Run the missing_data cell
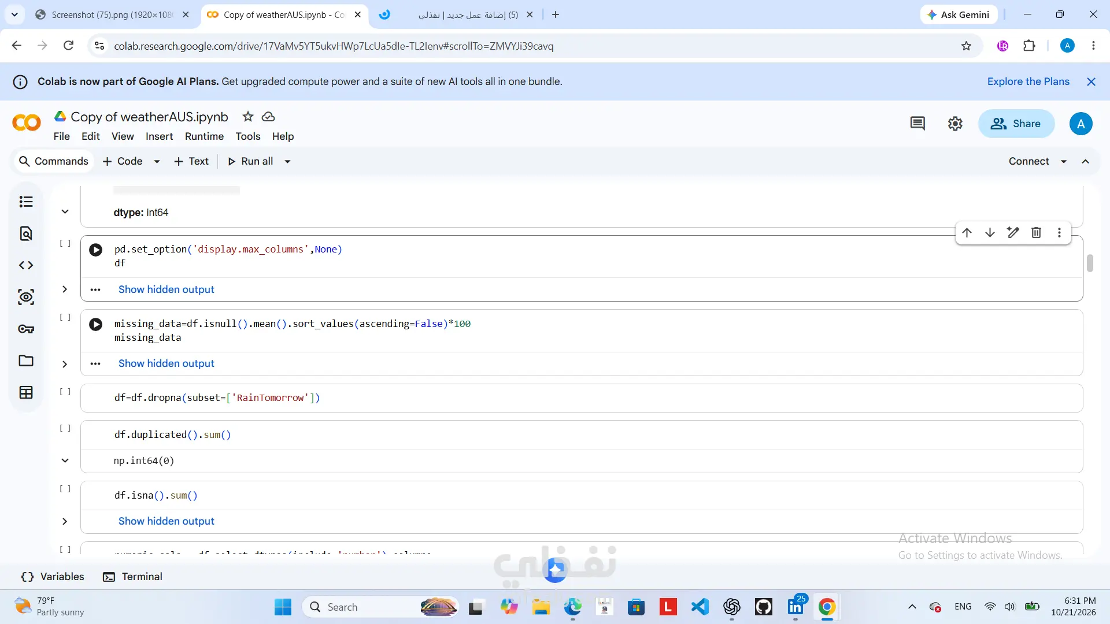 pos(96,324)
